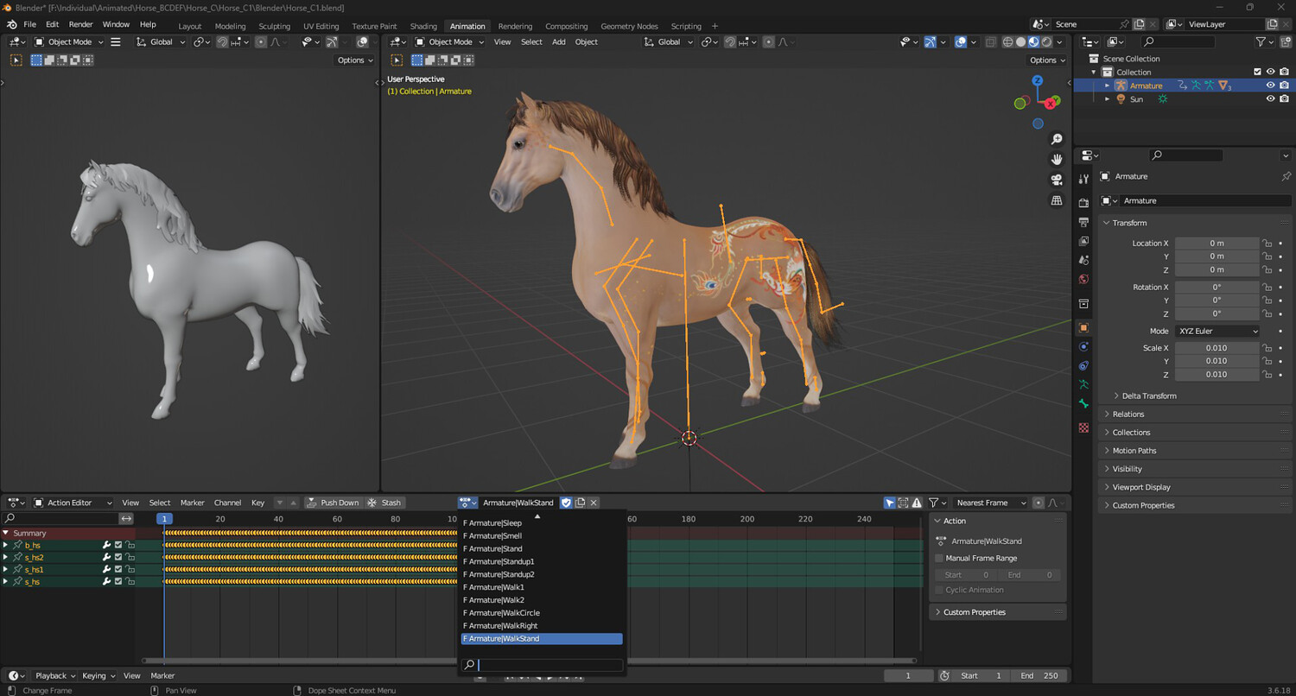Open the rotation Mode XYZ Euler dropdown
The image size is (1296, 696).
[x=1217, y=331]
